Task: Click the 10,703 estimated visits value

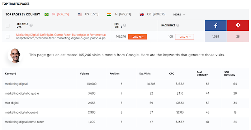Action: [x=151, y=84]
